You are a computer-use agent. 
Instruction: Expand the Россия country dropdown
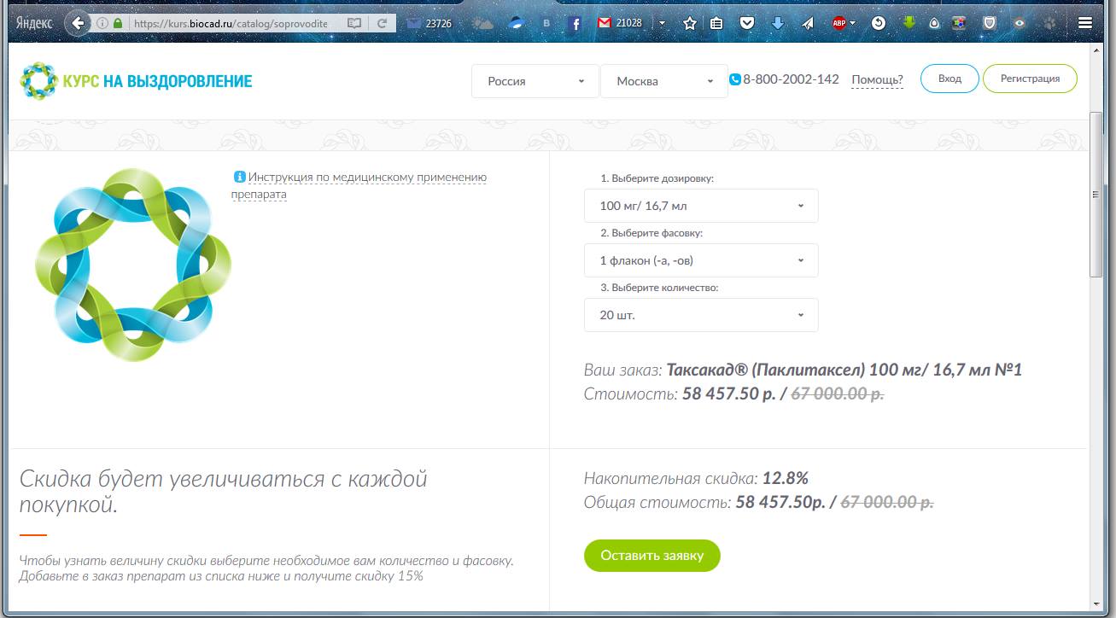(x=535, y=81)
